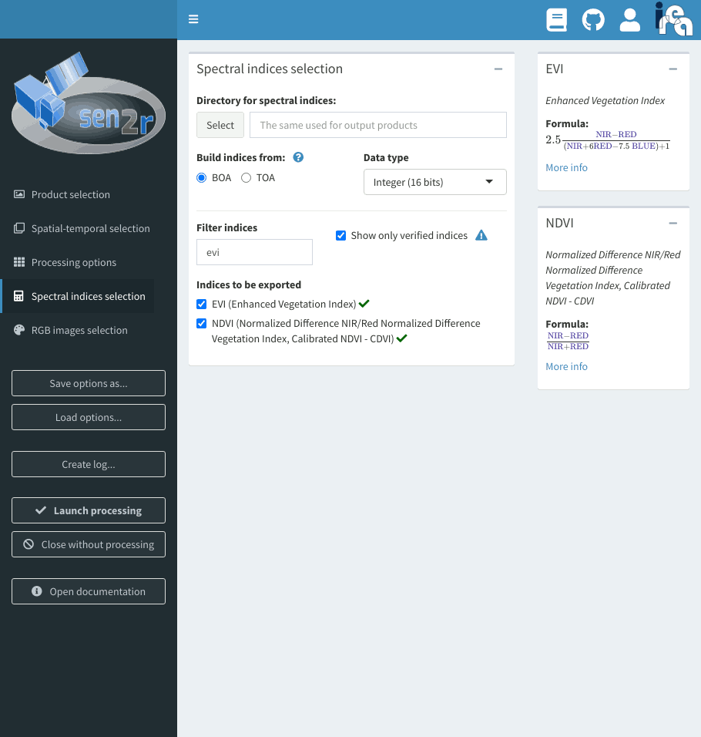
Task: Click the spectral indices directory path field
Action: (378, 125)
